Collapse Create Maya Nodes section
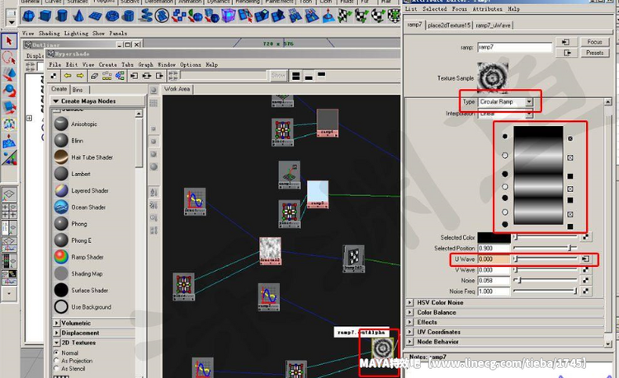 click(55, 101)
